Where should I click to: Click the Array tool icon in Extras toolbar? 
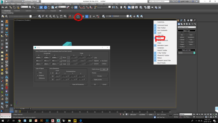pos(78,16)
